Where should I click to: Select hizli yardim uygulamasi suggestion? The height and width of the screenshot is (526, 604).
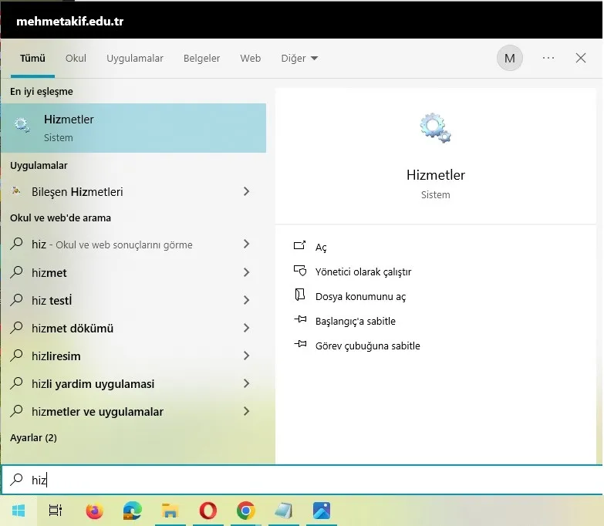[x=133, y=383]
